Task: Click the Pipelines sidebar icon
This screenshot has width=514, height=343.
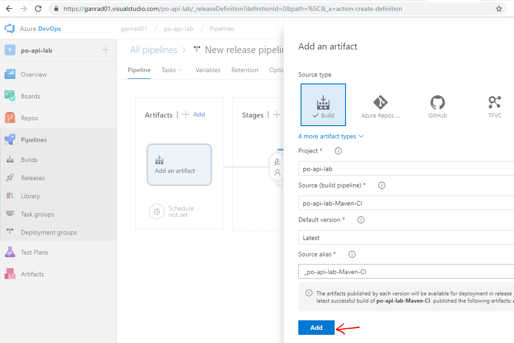Action: click(x=10, y=140)
